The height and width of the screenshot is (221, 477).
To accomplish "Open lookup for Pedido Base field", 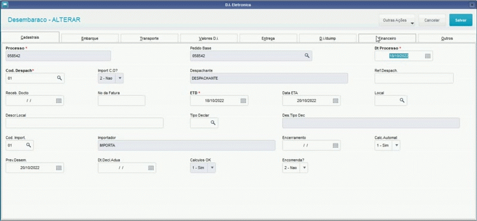I will (x=307, y=55).
